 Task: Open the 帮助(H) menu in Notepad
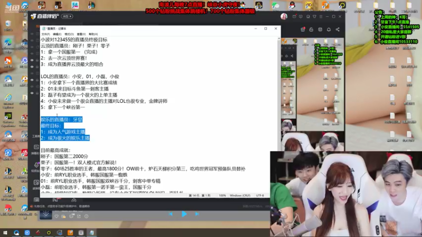coord(93,34)
